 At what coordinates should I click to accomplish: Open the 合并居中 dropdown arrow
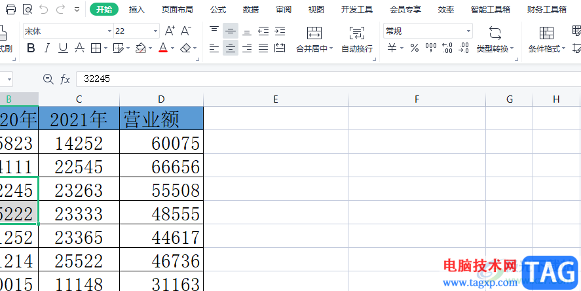[331, 48]
